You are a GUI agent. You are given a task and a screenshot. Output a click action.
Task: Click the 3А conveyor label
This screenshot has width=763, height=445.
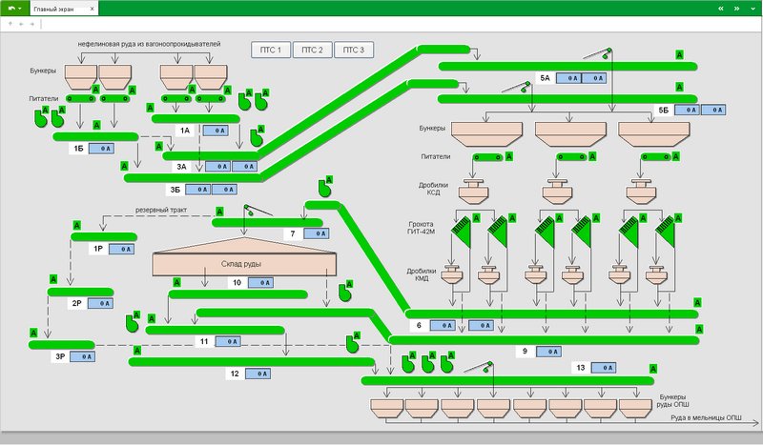(x=181, y=167)
